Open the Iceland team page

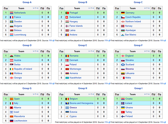point(129,103)
